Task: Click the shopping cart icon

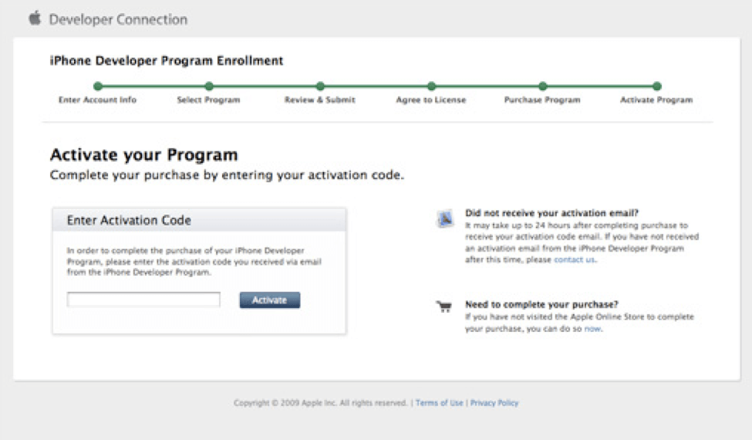Action: coord(444,307)
